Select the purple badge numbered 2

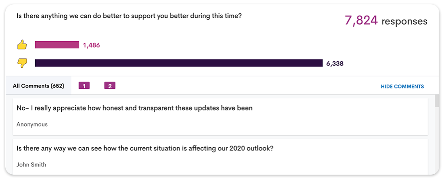110,86
